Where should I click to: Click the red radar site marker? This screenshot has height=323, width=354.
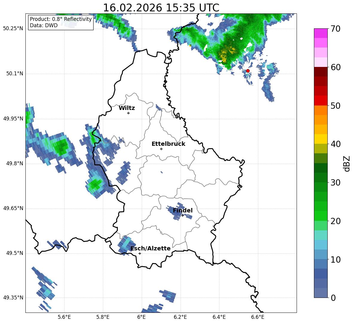point(248,71)
